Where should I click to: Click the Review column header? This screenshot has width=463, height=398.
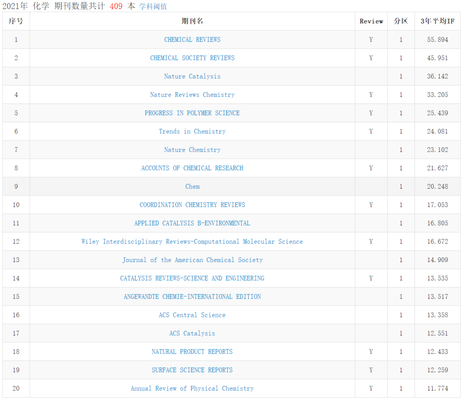point(371,21)
